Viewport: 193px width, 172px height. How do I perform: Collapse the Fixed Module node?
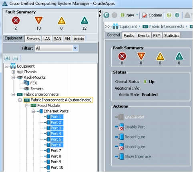click(26, 106)
